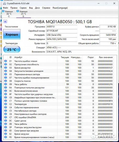Click the Буква тома field E:
Image resolution: width=119 pixels, height=142 pixels.
[x=62, y=43]
